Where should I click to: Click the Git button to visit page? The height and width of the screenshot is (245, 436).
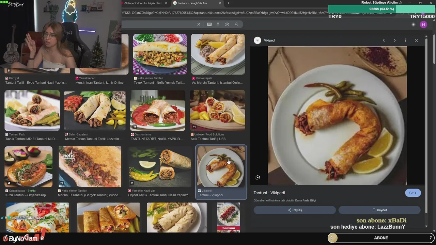tap(413, 193)
